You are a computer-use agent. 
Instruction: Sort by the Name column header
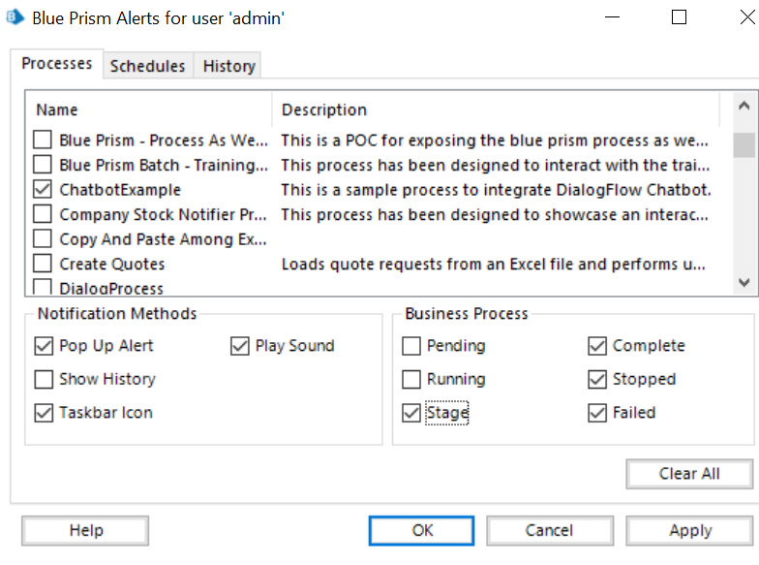(57, 110)
